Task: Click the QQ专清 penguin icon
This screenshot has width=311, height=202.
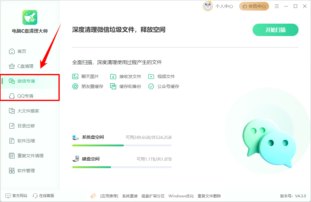Action: (x=12, y=96)
